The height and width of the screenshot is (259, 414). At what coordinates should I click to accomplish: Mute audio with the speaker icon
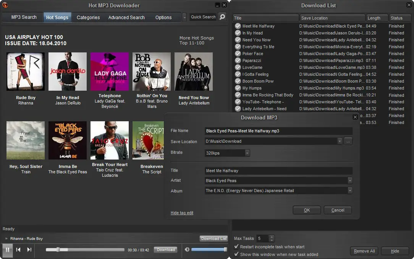tap(187, 249)
